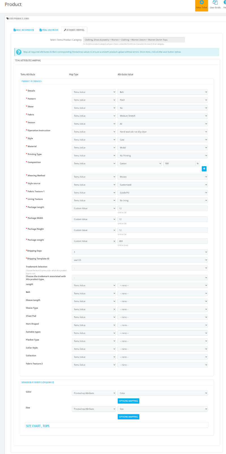Screen dimensions: 226x454
Task: Open the Shipping Template ID dropdown
Action: 140,260
